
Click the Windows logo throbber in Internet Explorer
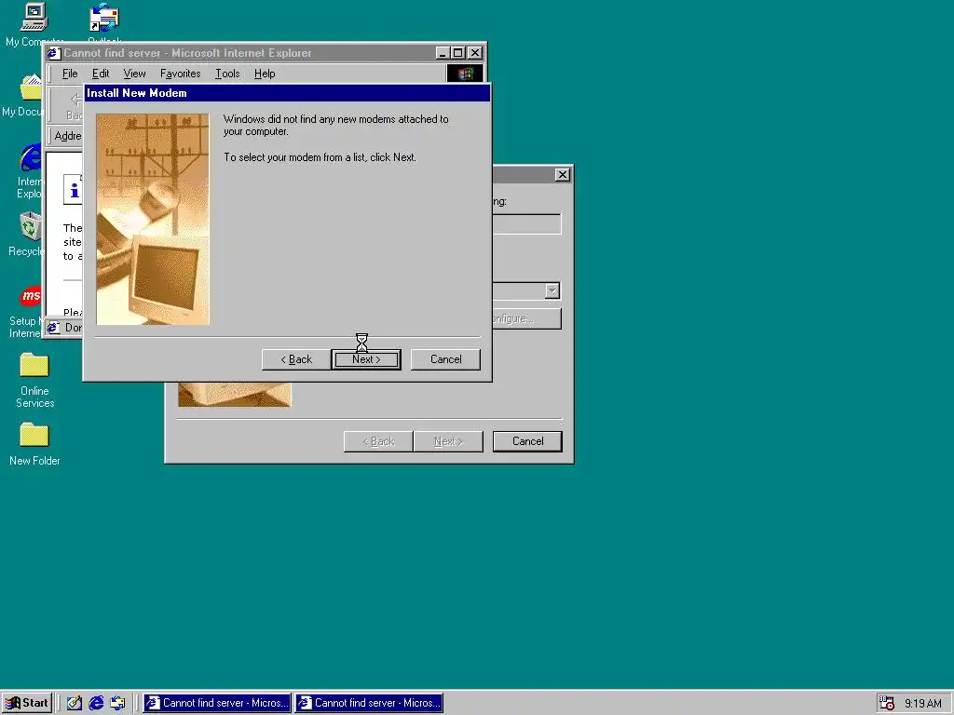465,74
